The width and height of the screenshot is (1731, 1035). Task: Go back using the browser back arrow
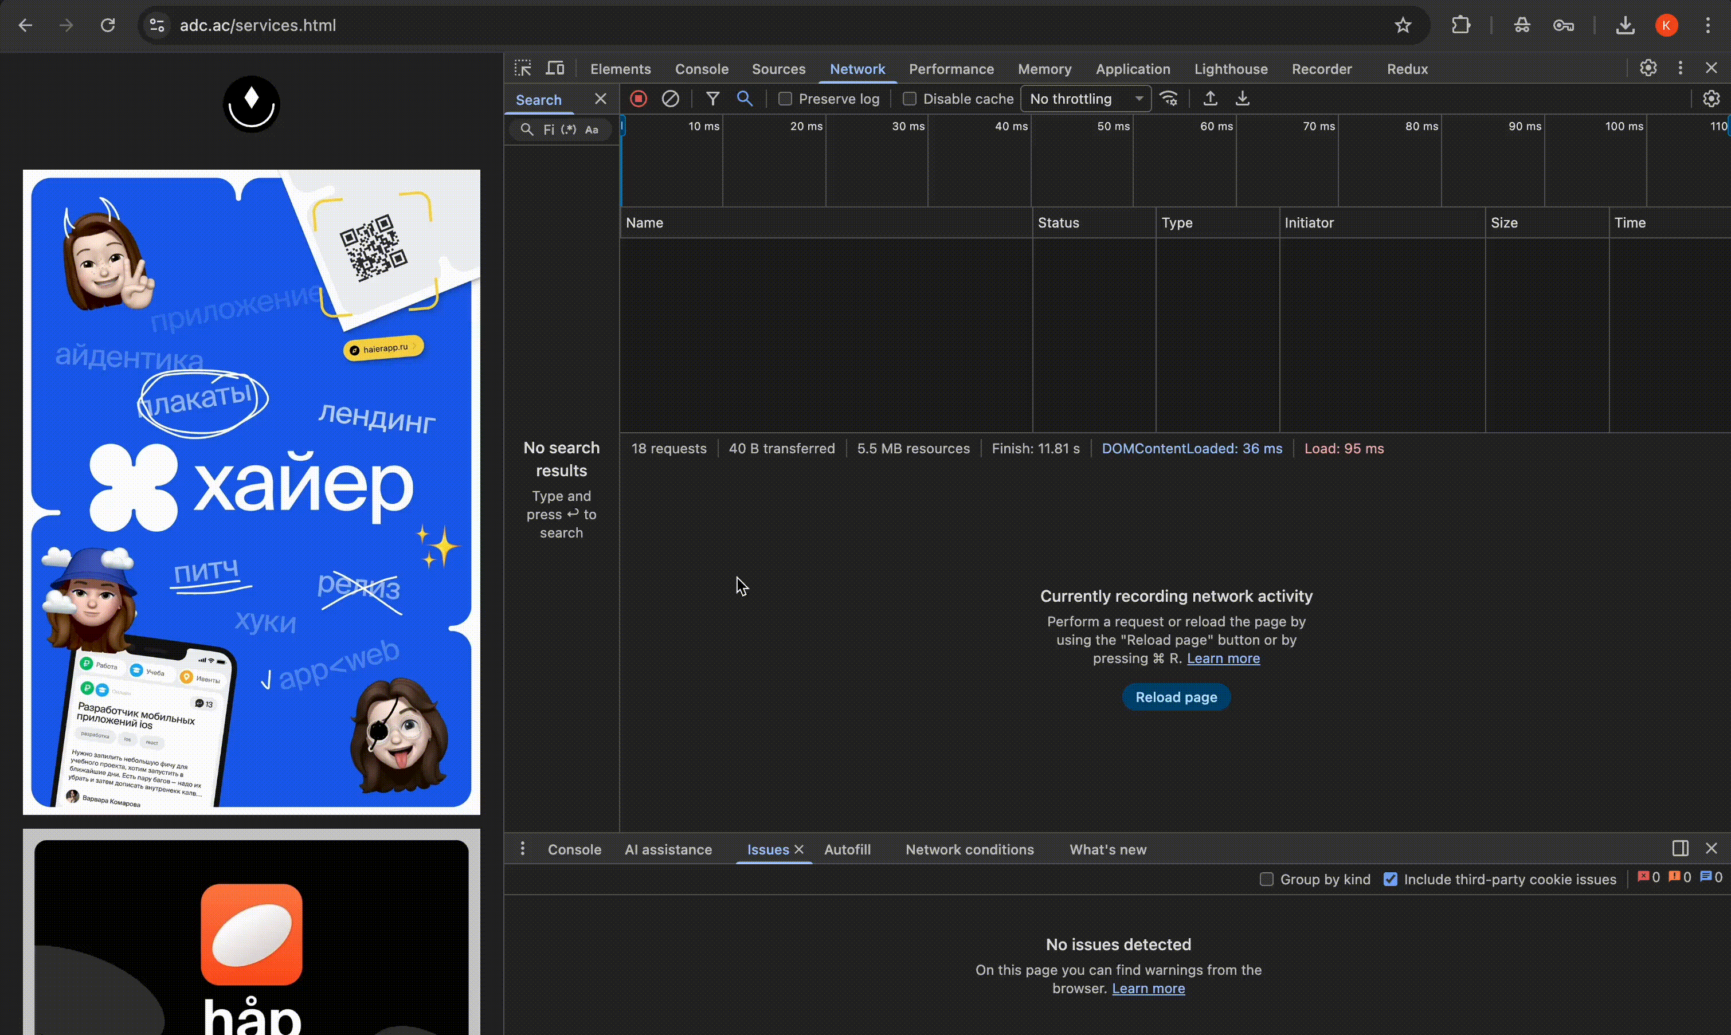click(25, 26)
